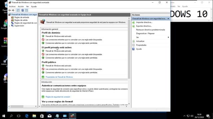Open the blue Help toolbar icon
The height and width of the screenshot is (119, 213).
[23, 10]
